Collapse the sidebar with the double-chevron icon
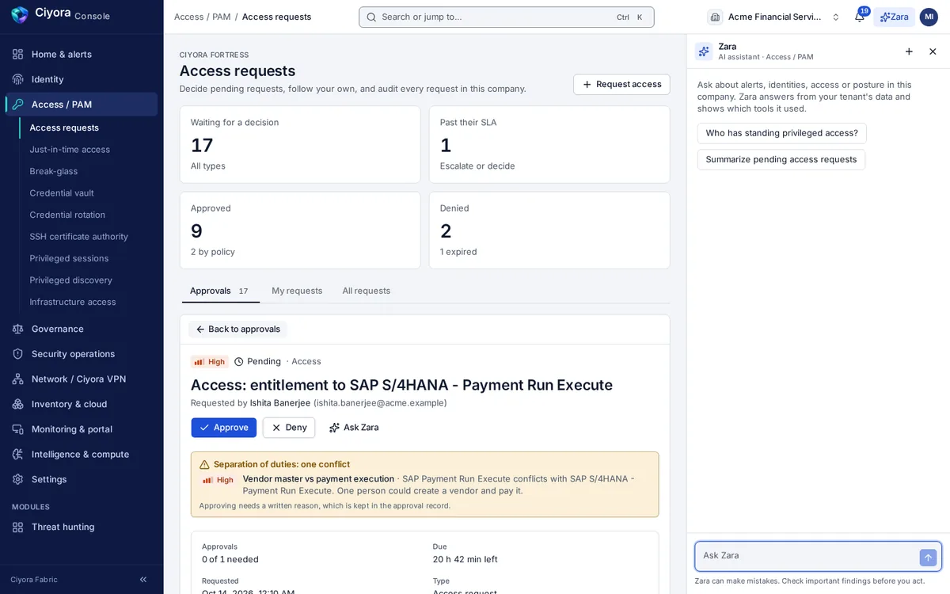Image resolution: width=950 pixels, height=594 pixels. tap(143, 580)
